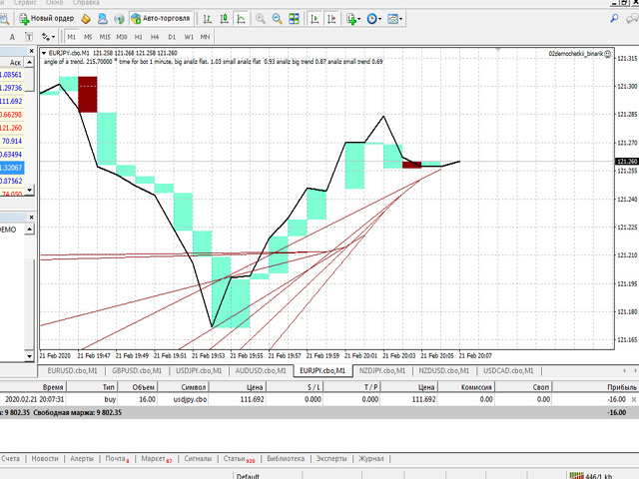Zoom out on the chart
This screenshot has width=639, height=479.
(x=278, y=19)
